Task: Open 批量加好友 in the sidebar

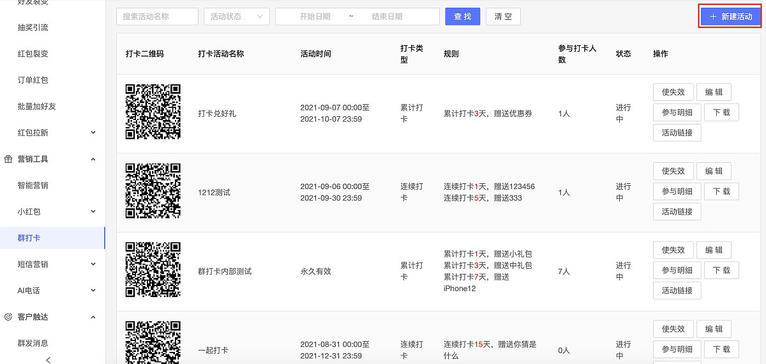Action: (37, 106)
